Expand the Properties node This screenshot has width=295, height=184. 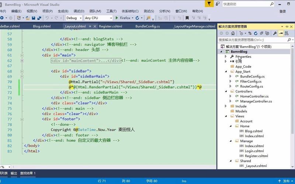226,56
